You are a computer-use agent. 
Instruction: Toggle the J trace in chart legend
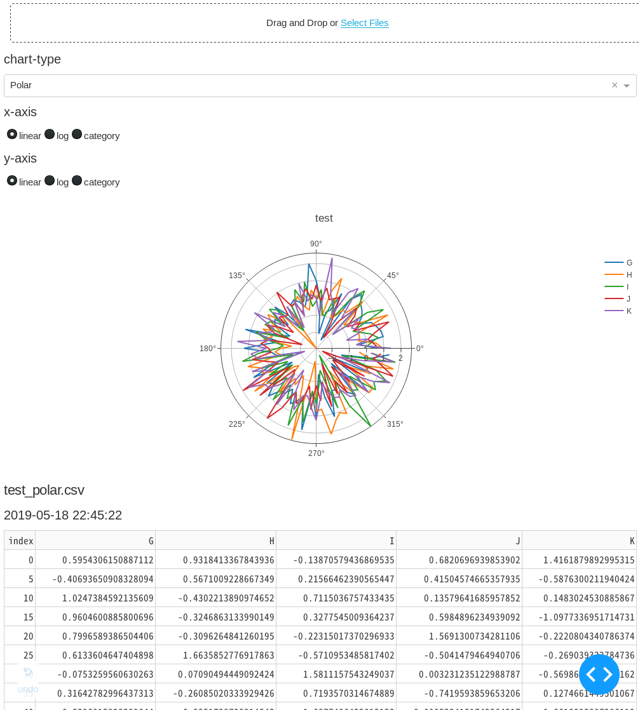coord(618,299)
